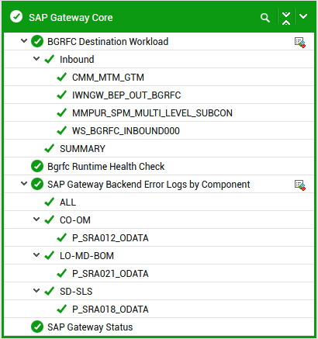The image size is (318, 339).
Task: Collapse the Inbound tree node
Action: tap(36, 59)
